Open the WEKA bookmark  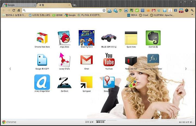[132, 15]
